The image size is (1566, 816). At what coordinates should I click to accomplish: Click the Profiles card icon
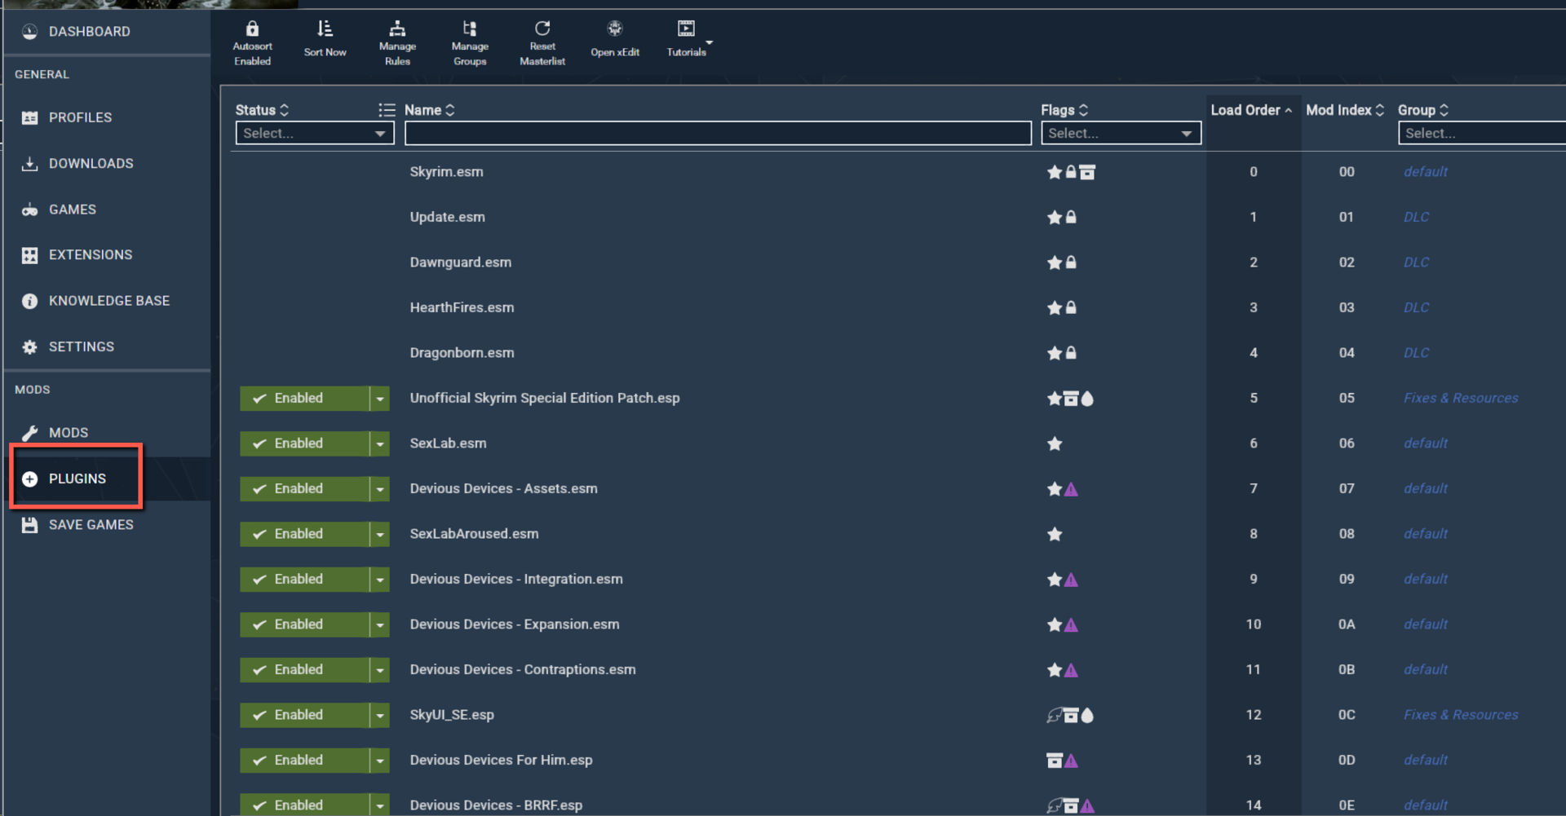(29, 118)
